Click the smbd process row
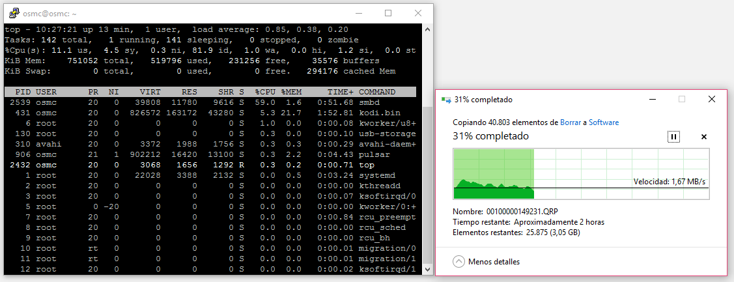This screenshot has width=734, height=282. click(210, 102)
